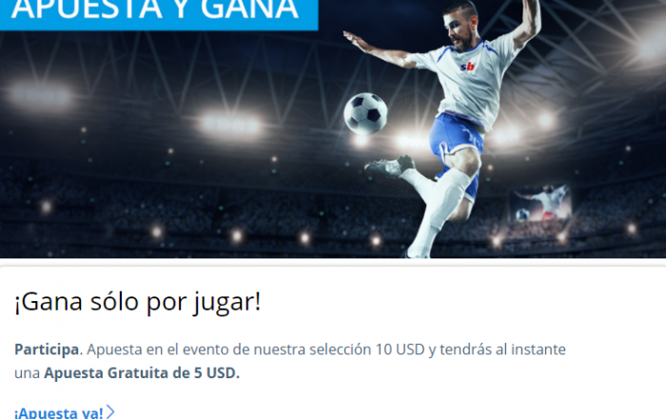Click the soccer ball in the banner
This screenshot has height=419, width=666.
click(x=365, y=114)
